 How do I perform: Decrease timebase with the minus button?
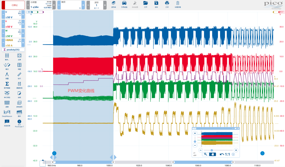tap(28, 5)
